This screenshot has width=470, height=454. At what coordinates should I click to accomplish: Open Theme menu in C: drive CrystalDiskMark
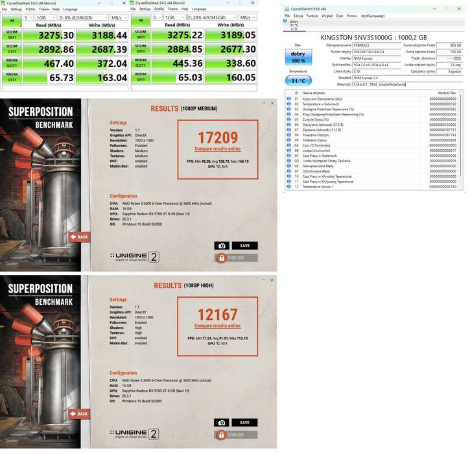(172, 9)
